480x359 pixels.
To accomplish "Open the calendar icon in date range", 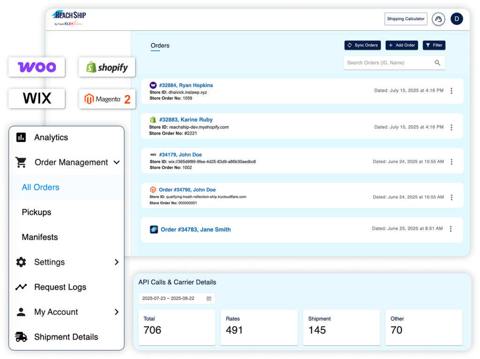I will [x=209, y=299].
